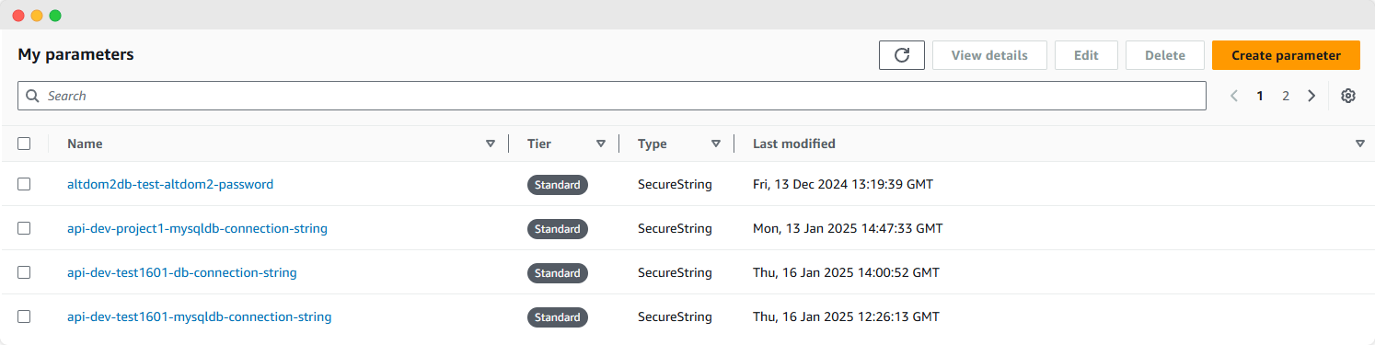Click the search magnifier icon
The image size is (1375, 345).
click(32, 96)
